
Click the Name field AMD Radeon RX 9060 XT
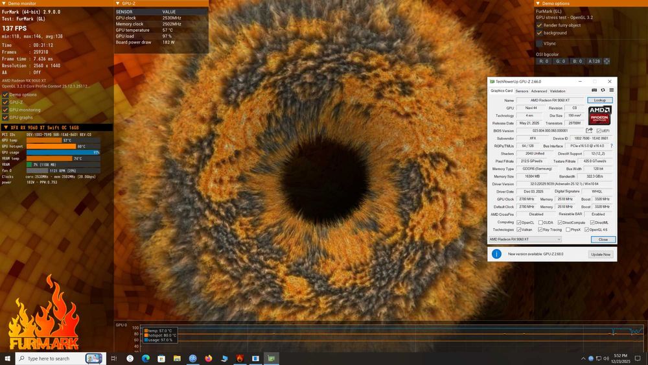click(x=550, y=100)
